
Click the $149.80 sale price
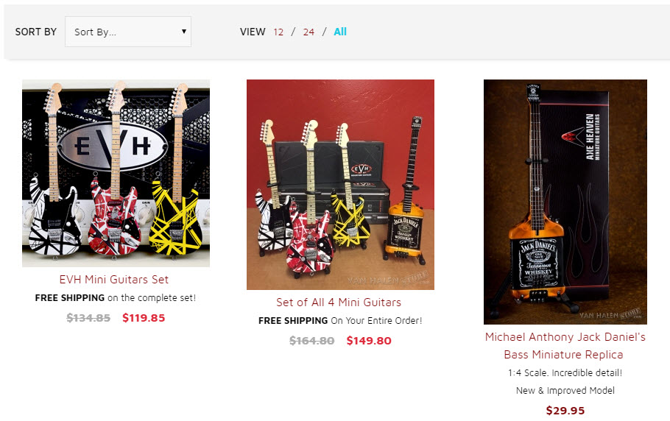coord(369,341)
